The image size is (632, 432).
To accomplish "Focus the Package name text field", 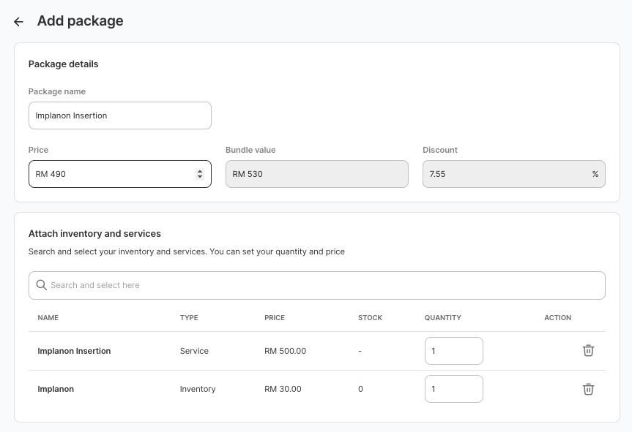I will coord(119,115).
